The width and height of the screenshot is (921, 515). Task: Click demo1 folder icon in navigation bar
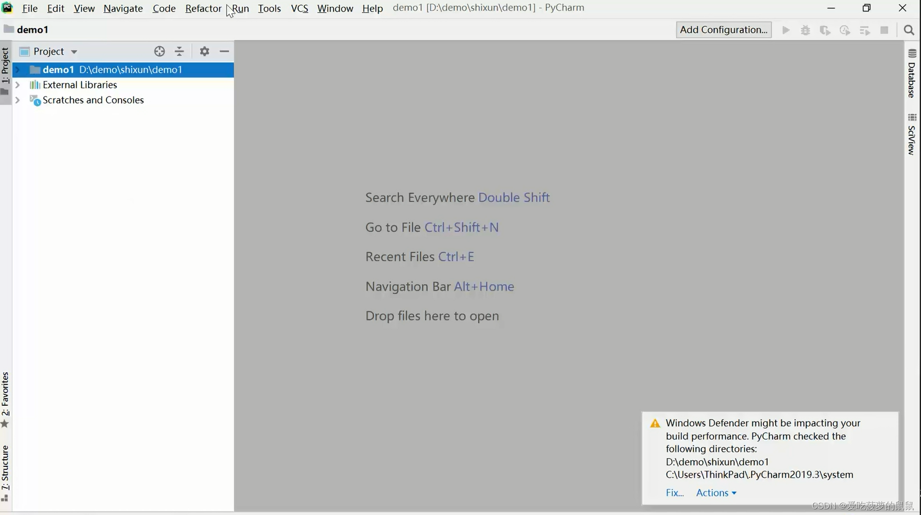pos(9,29)
